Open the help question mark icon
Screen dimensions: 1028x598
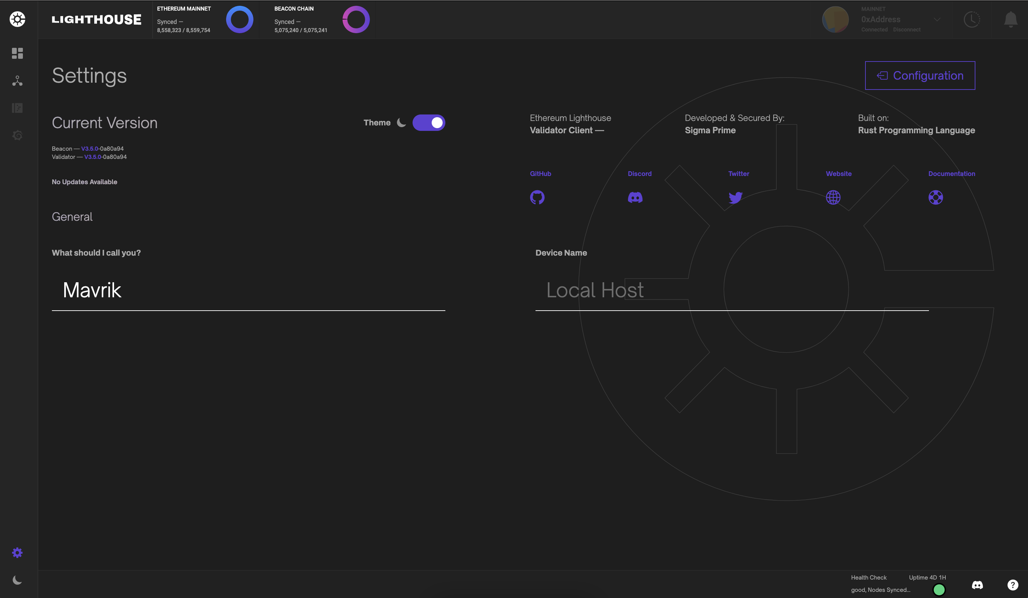[1013, 585]
